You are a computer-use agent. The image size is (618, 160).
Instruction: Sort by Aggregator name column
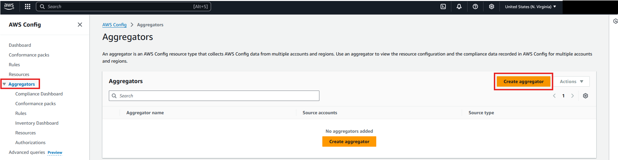point(145,113)
